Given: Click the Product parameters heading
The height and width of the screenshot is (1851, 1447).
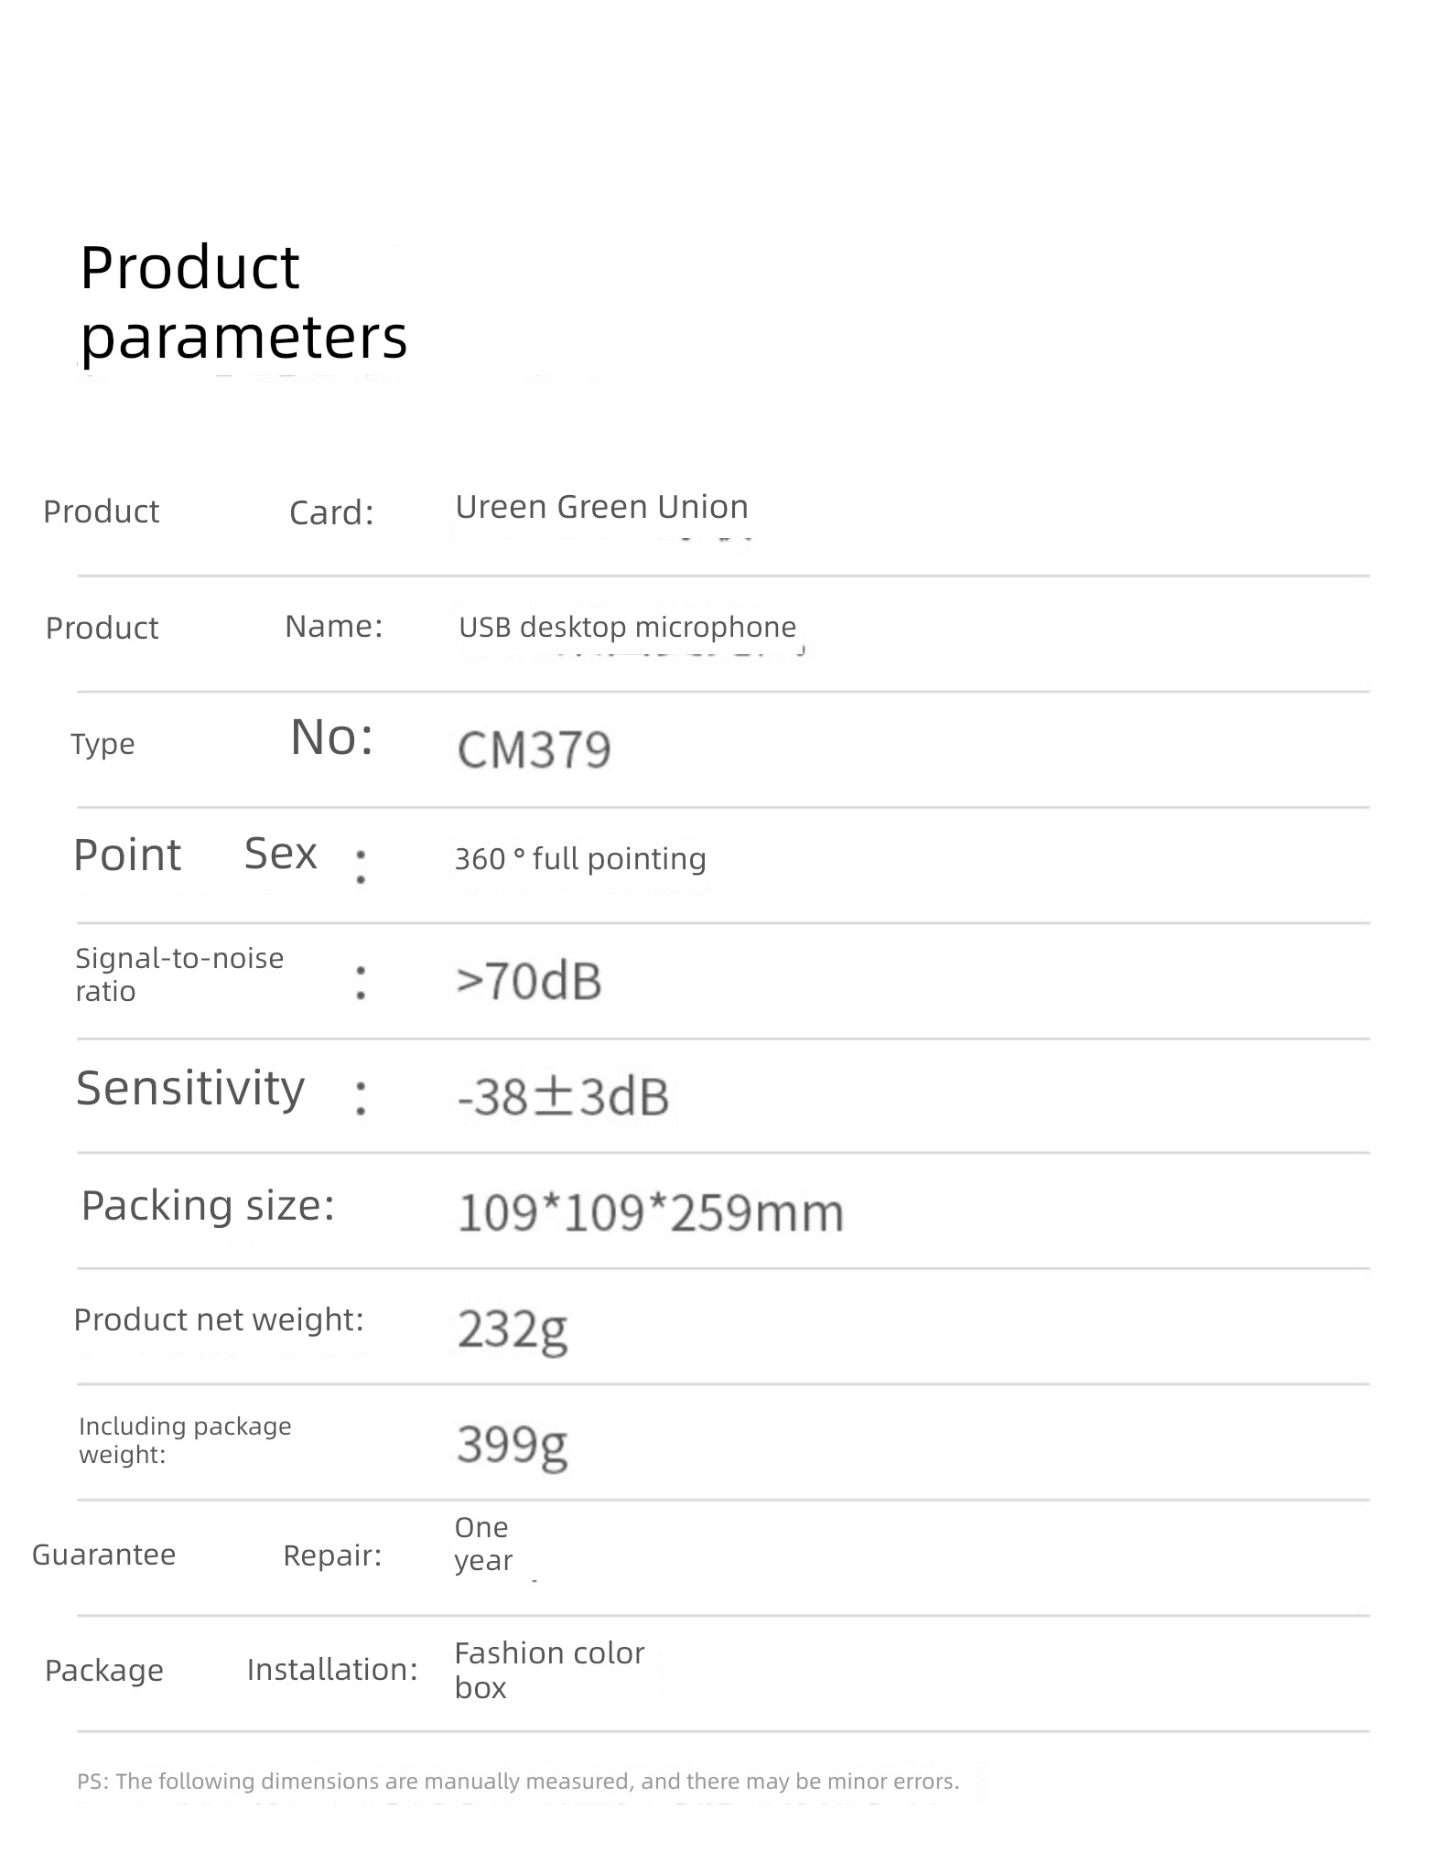Looking at the screenshot, I should (243, 303).
